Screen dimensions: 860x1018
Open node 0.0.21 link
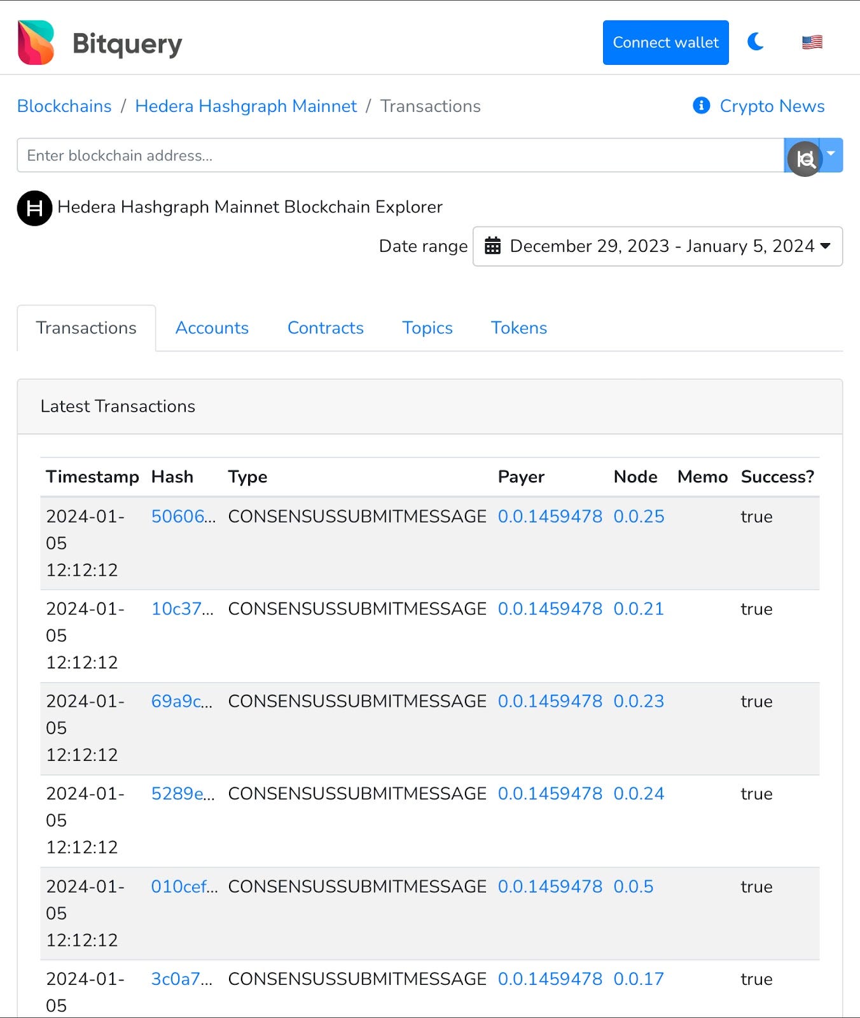tap(639, 609)
